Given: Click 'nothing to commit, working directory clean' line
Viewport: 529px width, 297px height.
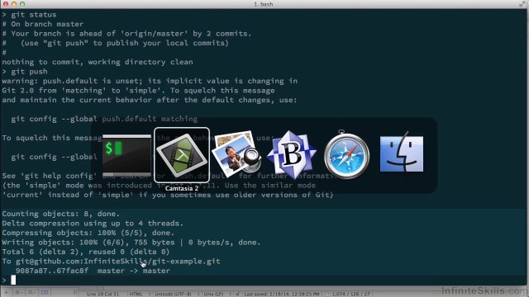Looking at the screenshot, I should point(98,62).
